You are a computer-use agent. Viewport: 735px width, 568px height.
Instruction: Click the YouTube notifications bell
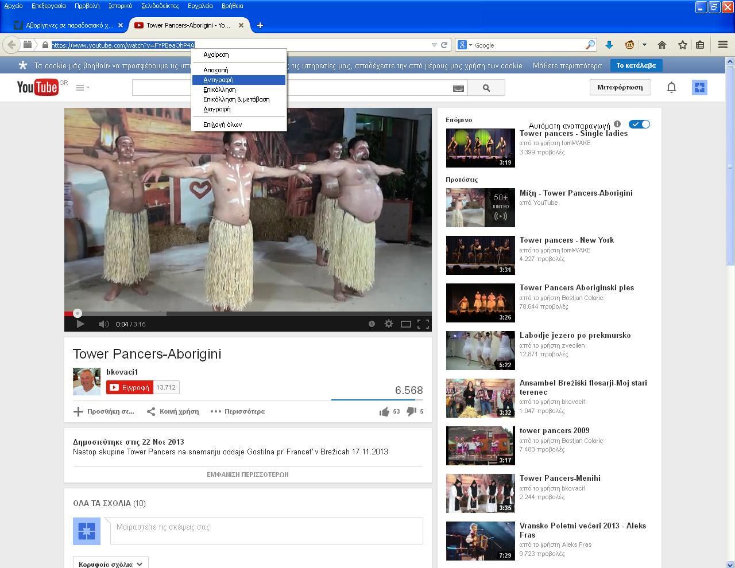(x=671, y=87)
